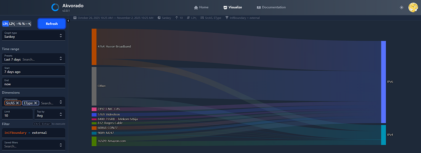Open the Graph type dropdown

tap(34, 35)
